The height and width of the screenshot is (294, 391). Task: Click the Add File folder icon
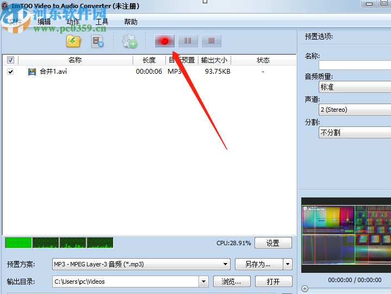pos(74,41)
